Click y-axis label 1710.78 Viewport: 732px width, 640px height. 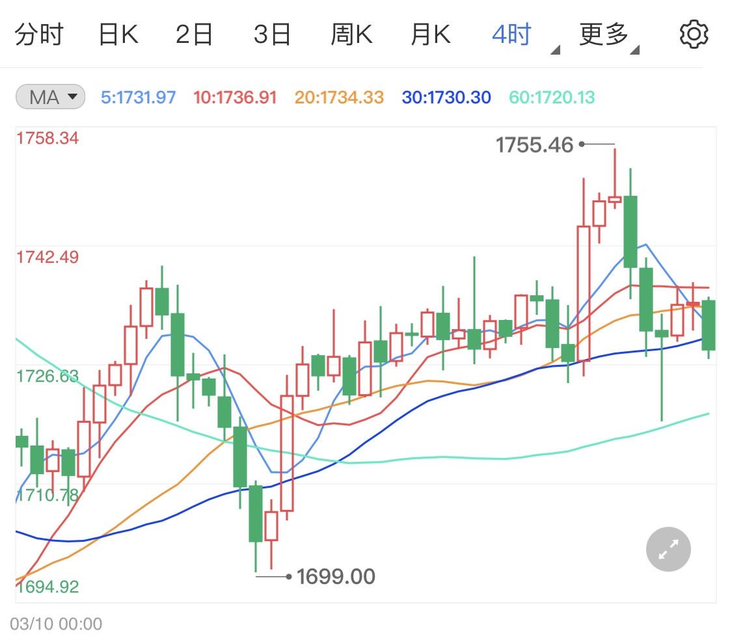(47, 495)
